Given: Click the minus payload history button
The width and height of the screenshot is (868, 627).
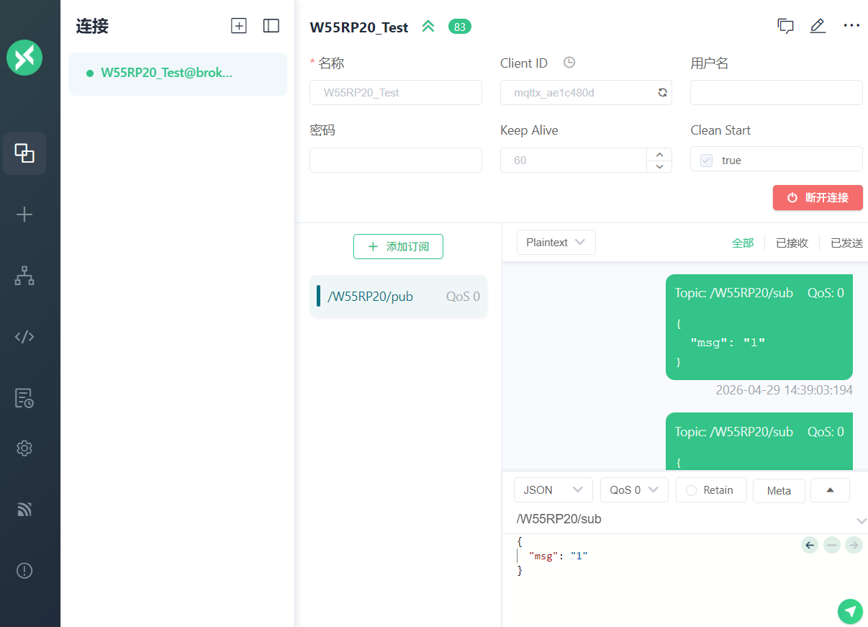Looking at the screenshot, I should (x=832, y=545).
